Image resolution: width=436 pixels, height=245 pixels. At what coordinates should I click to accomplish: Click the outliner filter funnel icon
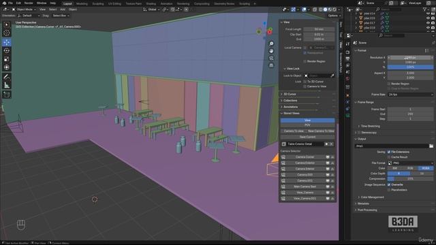425,10
